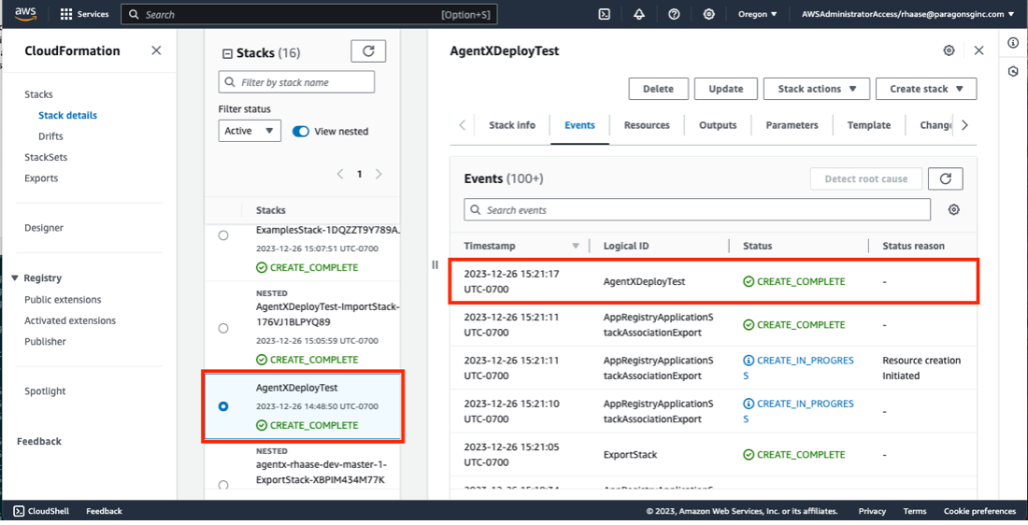Screen dimensions: 1028x525
Task: Open Events table preferences gear
Action: coord(954,210)
